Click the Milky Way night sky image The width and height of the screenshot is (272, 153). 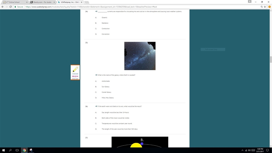(x=140, y=56)
